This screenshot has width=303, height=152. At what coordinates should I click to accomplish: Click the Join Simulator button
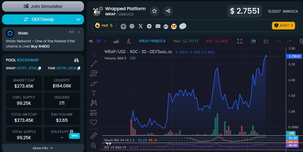coord(43,6)
